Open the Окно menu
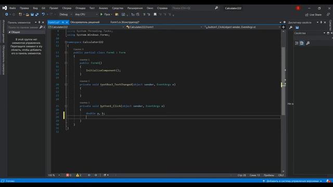Viewport: 333px width, 187px height. tap(150, 8)
